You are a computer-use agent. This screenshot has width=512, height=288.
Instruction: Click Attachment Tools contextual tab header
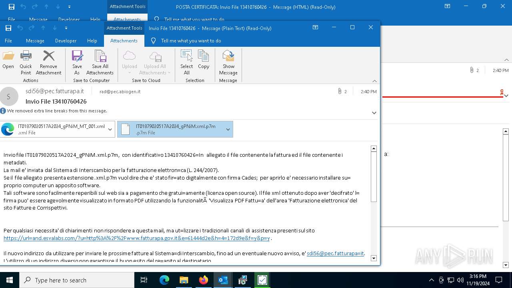124,28
